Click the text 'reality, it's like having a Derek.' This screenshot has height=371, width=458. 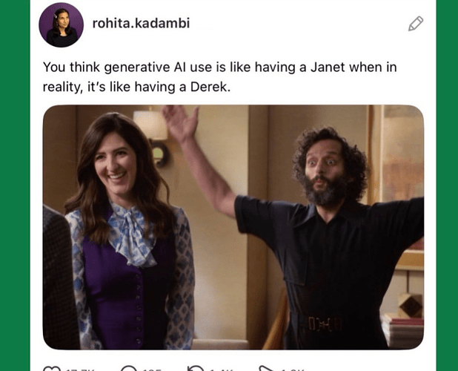coord(136,87)
